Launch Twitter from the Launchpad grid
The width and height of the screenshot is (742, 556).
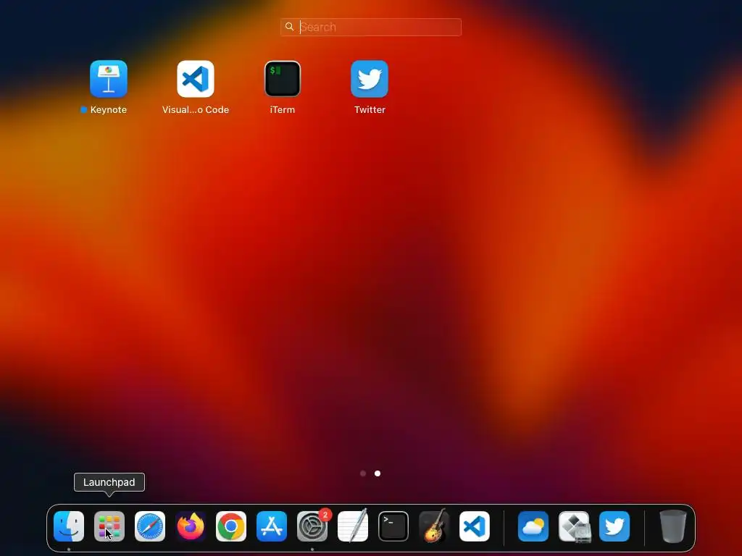tap(370, 78)
